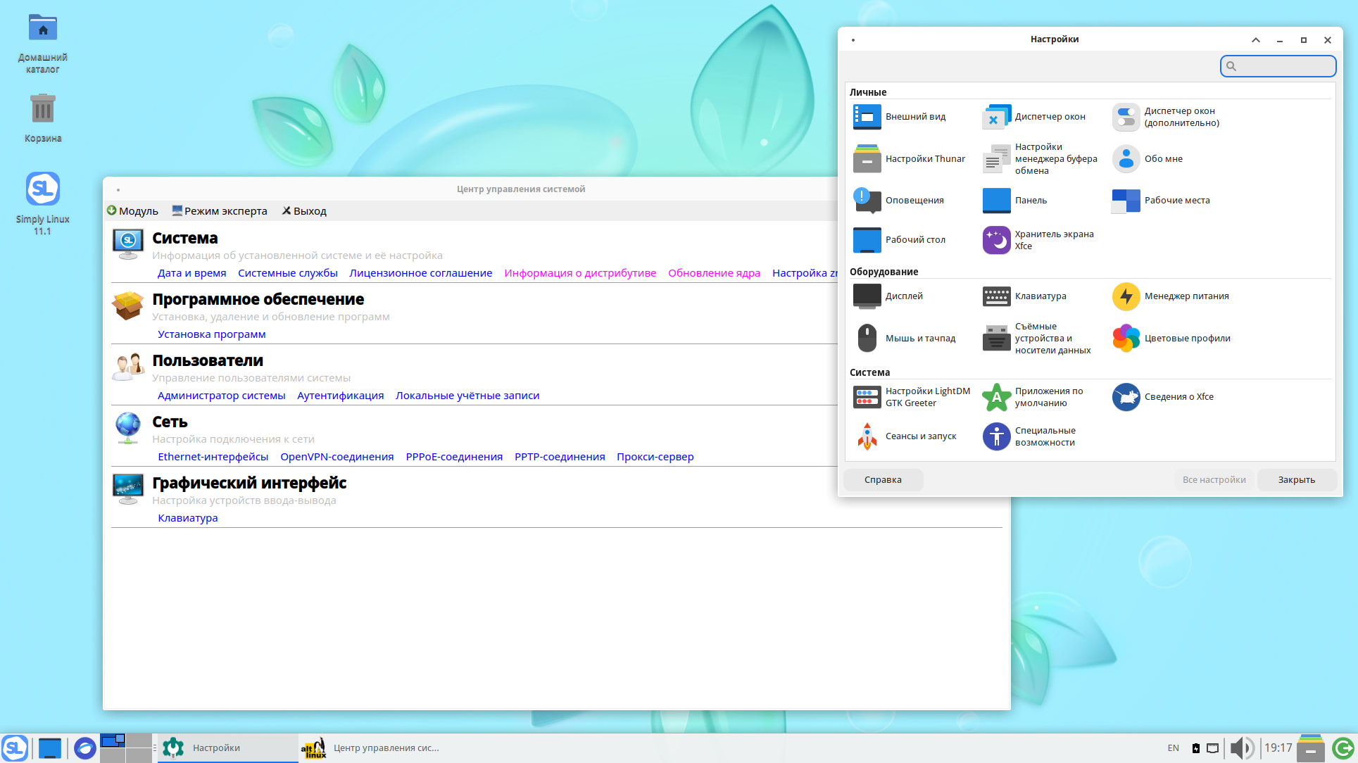Screen dimensions: 1358x763
Task: Open the Дата и время link
Action: coord(192,273)
